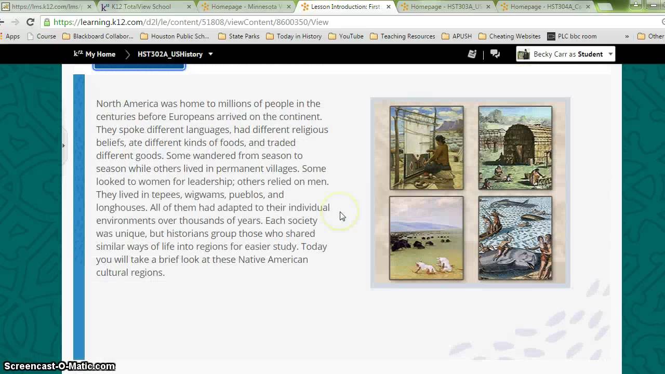This screenshot has width=665, height=374.
Task: Close the lms.k12.com tab
Action: coord(89,7)
